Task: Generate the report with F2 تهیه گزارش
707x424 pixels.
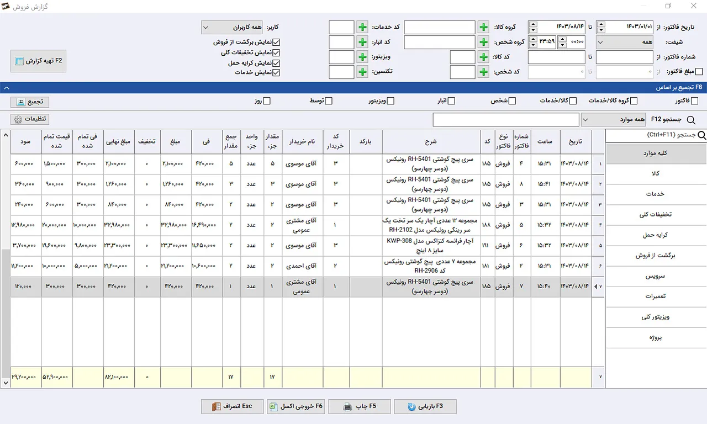Action: [x=38, y=61]
